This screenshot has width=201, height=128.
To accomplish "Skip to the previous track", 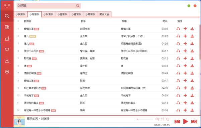I will pos(177,122).
